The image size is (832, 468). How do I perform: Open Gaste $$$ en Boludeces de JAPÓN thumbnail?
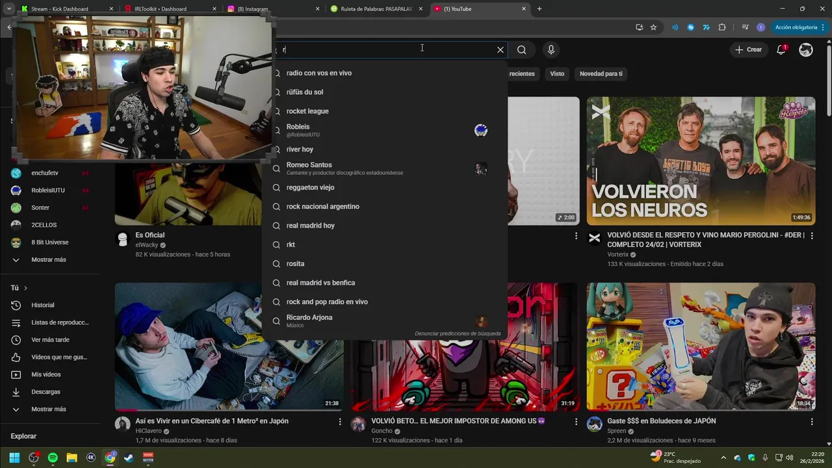click(701, 346)
